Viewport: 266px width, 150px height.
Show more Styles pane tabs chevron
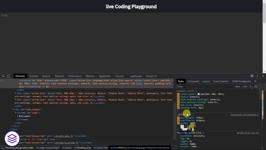pyautogui.click(x=255, y=81)
